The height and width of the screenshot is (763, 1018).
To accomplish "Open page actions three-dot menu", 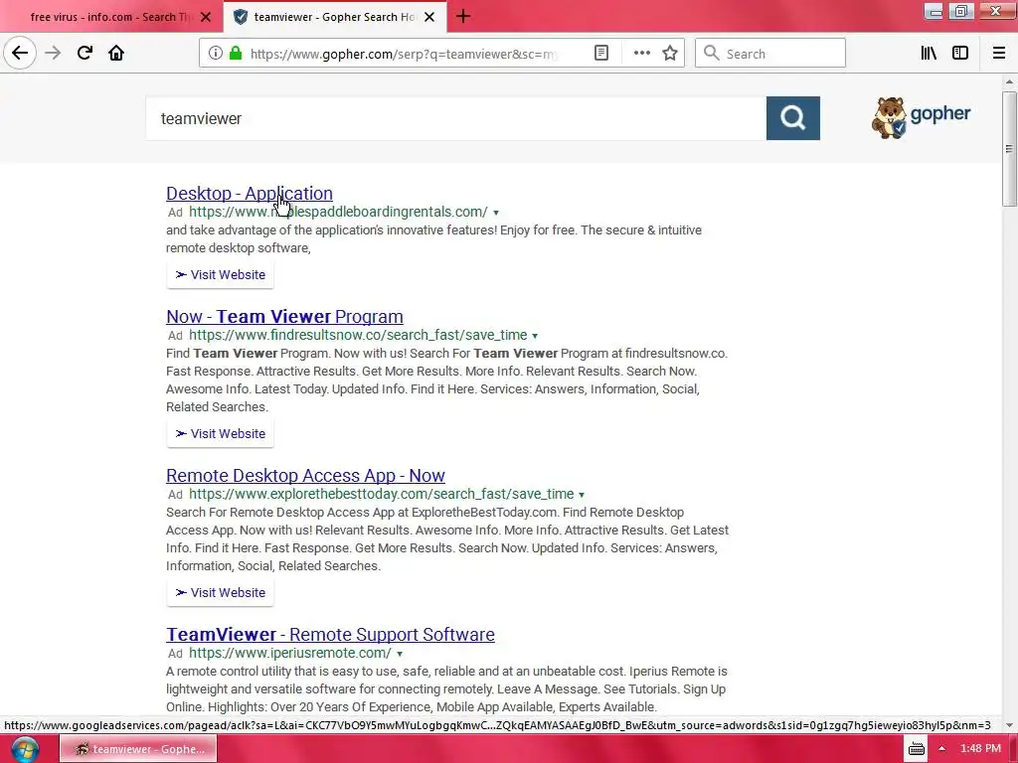I will pyautogui.click(x=641, y=54).
